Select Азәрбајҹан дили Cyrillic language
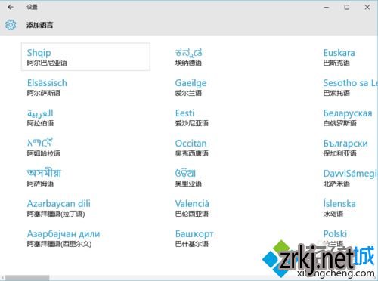This screenshot has width=378, height=281. pos(85,238)
